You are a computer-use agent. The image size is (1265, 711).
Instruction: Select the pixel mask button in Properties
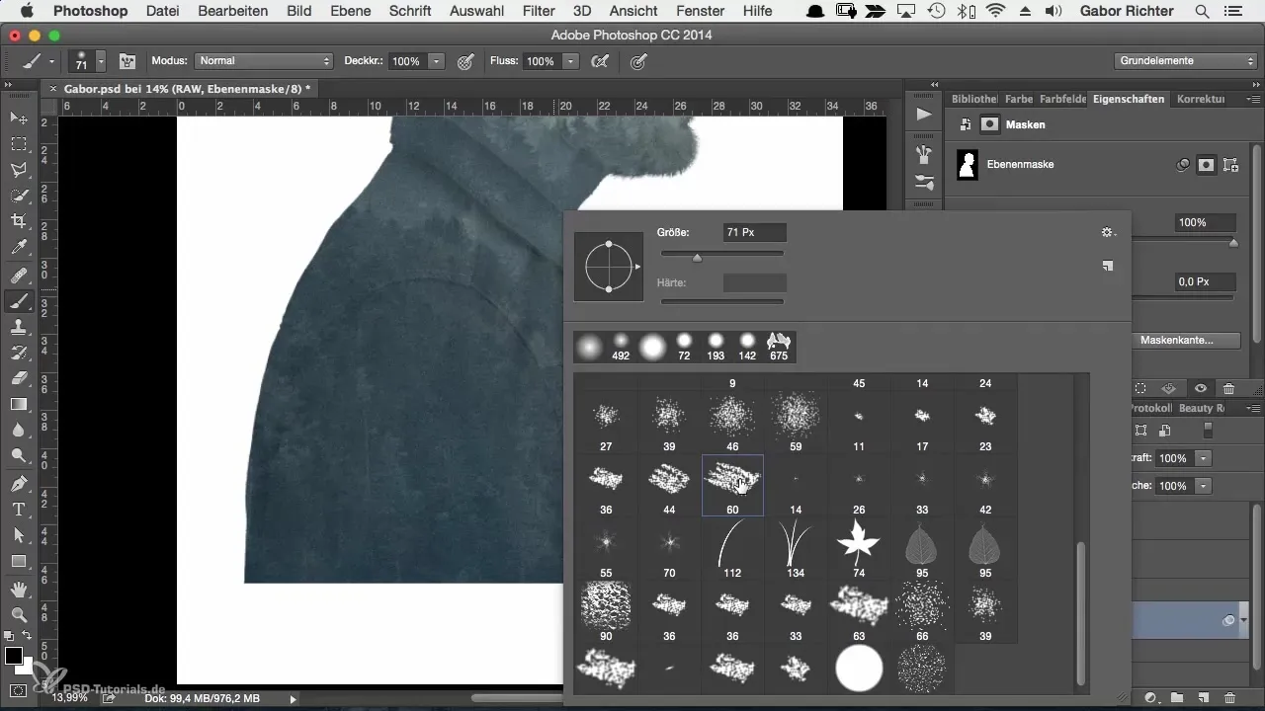(1206, 165)
